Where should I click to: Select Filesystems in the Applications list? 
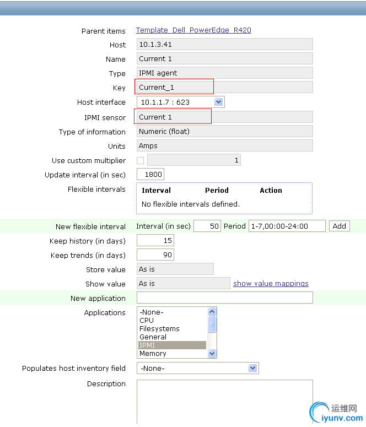[172, 329]
